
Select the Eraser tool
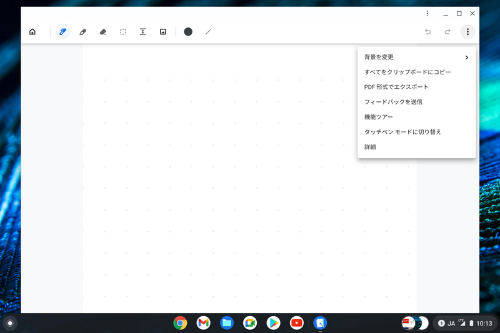point(102,31)
